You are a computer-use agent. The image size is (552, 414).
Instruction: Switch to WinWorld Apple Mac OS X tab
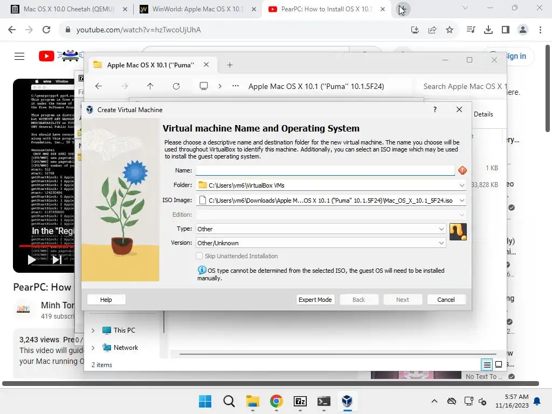point(197,9)
